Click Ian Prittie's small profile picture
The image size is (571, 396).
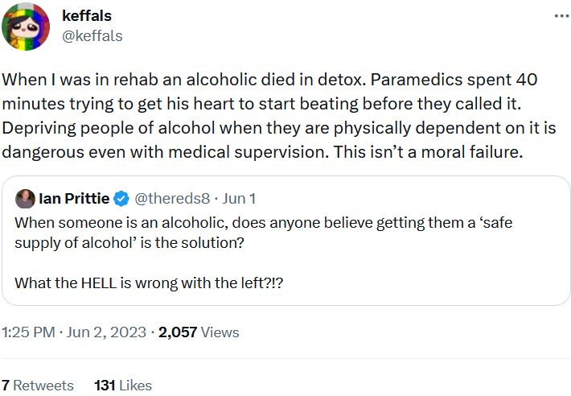click(25, 199)
